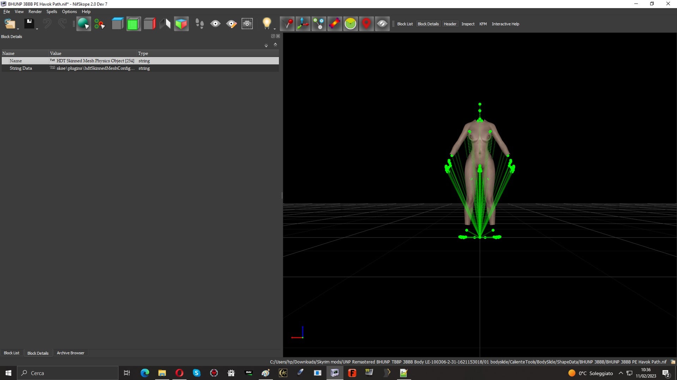Select the object selection sphere tool
This screenshot has width=677, height=380.
[x=84, y=24]
